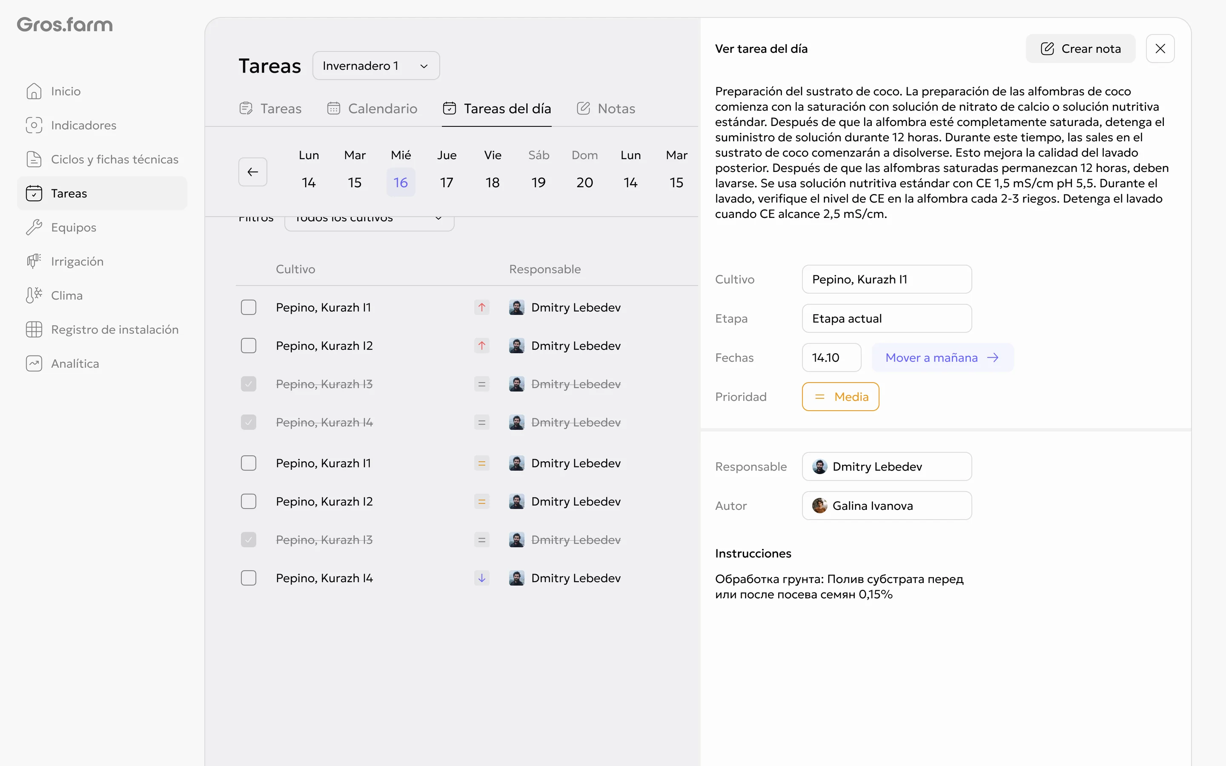Open the Etapa actual field
Screen dimensions: 1226x766
point(887,318)
